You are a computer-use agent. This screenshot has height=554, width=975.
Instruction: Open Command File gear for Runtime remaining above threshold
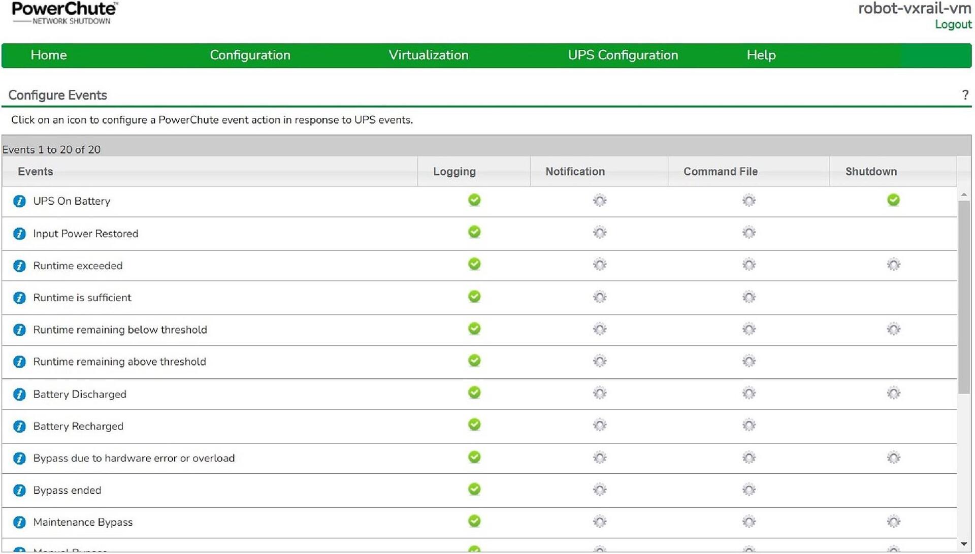749,361
